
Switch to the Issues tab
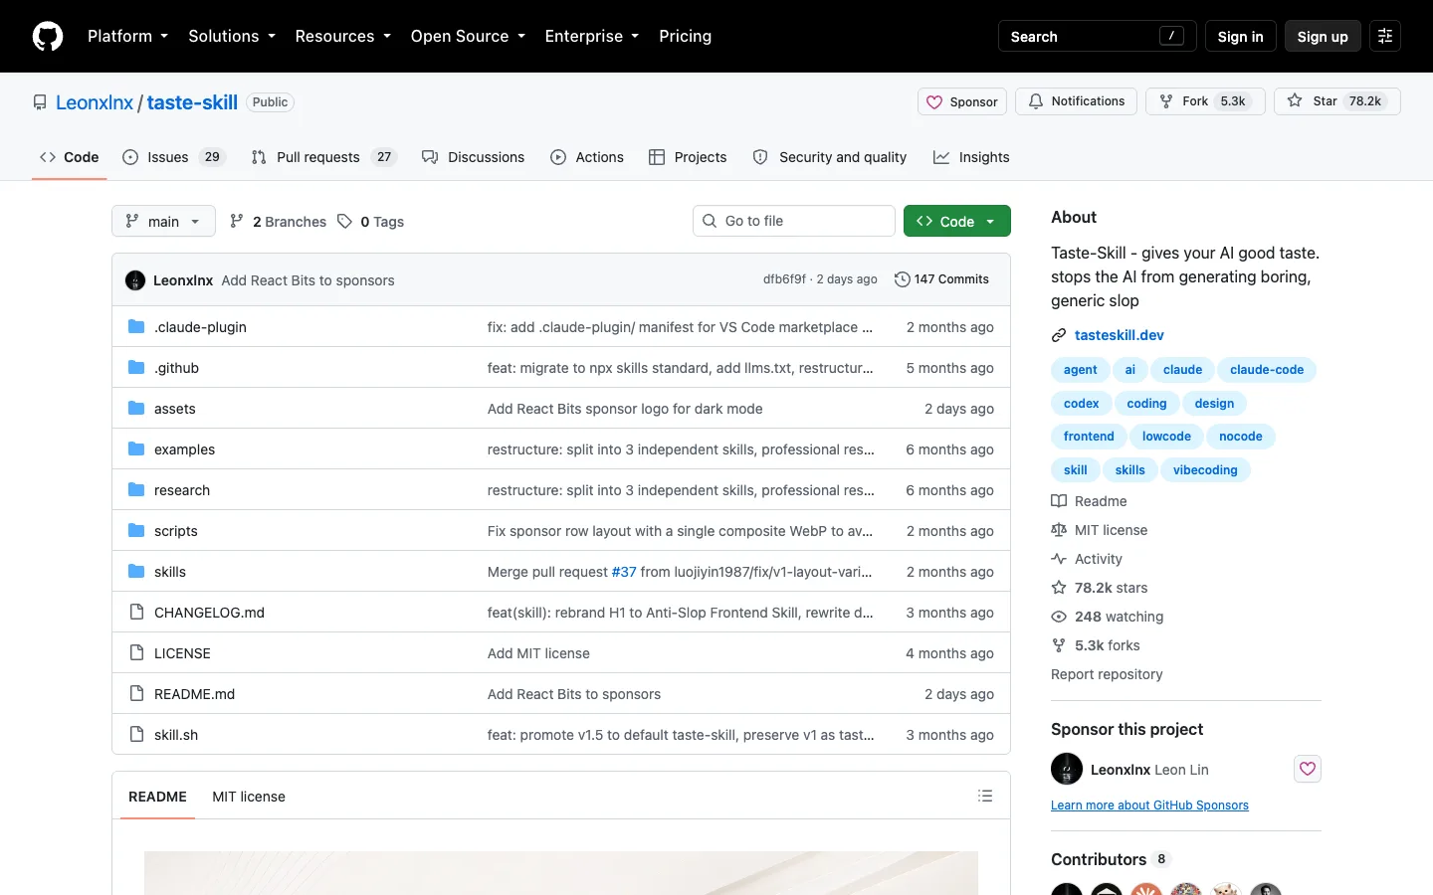click(x=174, y=157)
